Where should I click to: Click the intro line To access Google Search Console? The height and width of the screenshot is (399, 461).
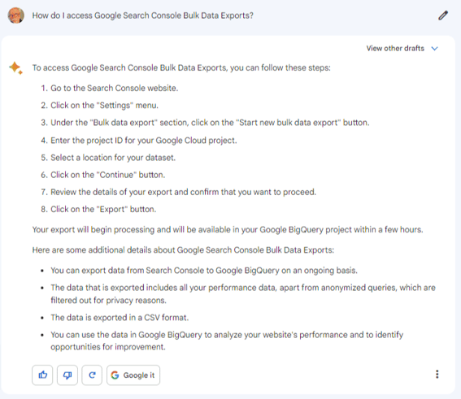click(x=181, y=68)
